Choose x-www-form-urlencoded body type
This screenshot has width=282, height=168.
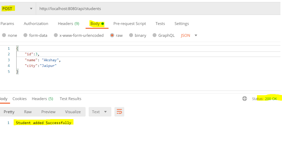point(56,35)
